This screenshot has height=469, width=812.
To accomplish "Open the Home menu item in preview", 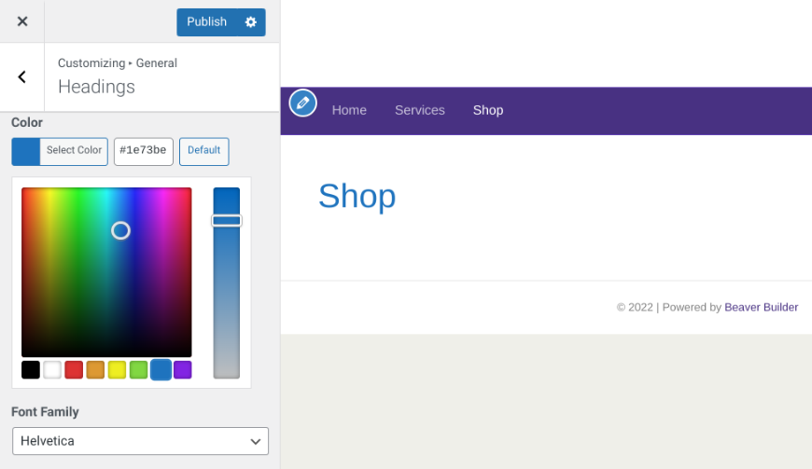I will [x=349, y=110].
